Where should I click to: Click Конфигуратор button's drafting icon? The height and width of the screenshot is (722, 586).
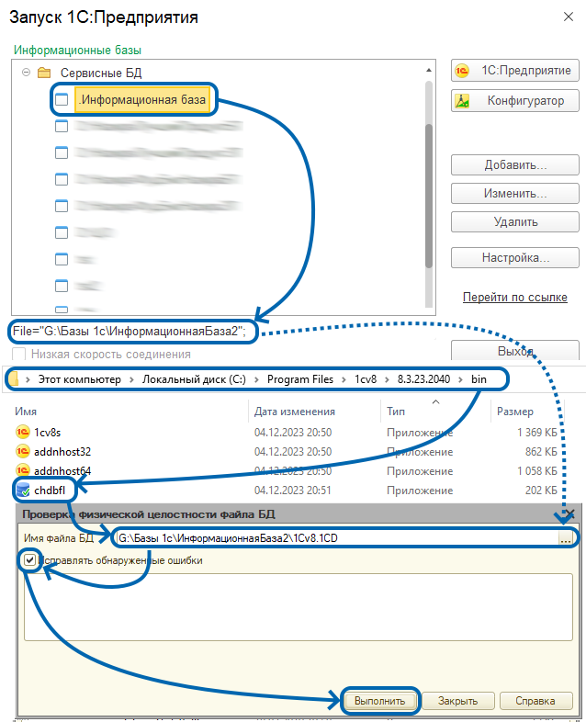[x=462, y=100]
